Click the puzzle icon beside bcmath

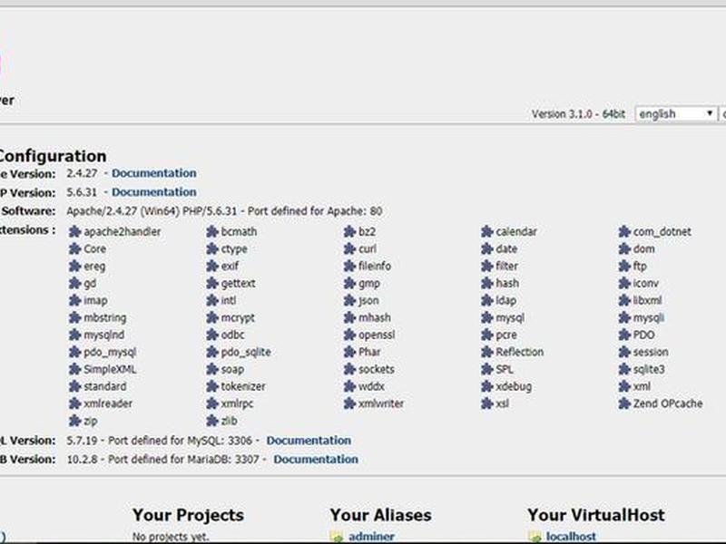(x=212, y=232)
